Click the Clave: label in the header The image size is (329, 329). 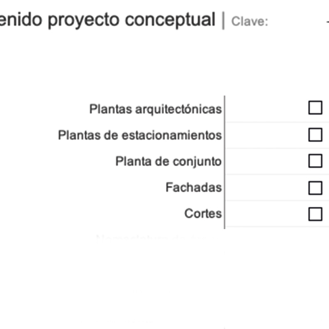coord(250,21)
